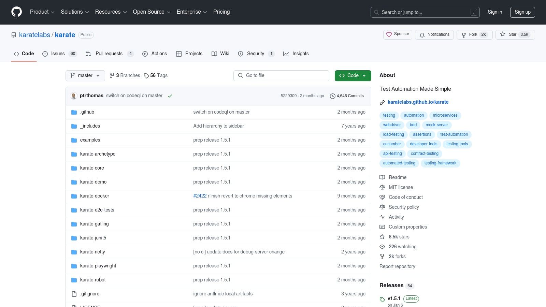Click the v1.5.1 release tag icon

[382, 299]
